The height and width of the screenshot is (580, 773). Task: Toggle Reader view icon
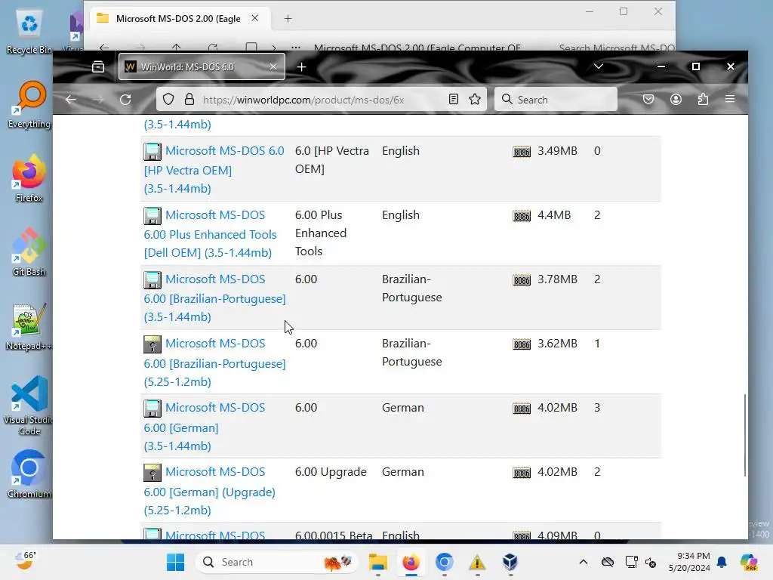pos(454,100)
